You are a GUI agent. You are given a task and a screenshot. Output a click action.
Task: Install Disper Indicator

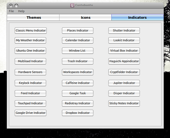pyautogui.click(x=124, y=93)
